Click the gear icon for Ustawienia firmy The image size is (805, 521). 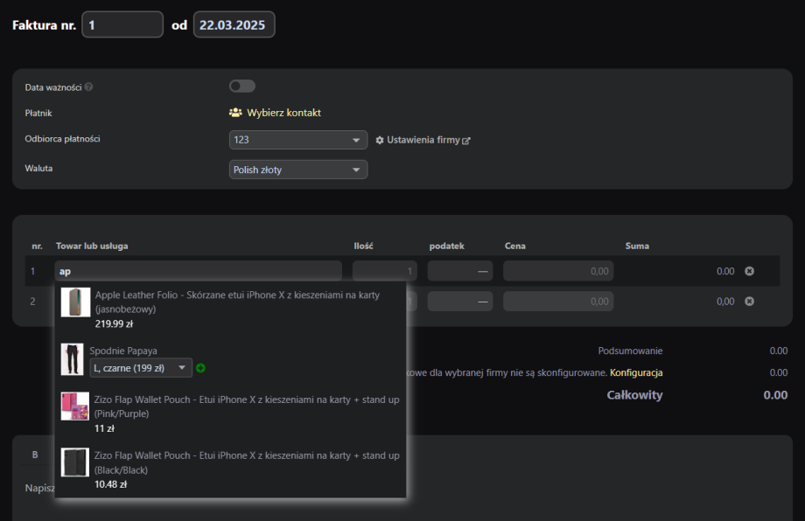[x=380, y=141]
